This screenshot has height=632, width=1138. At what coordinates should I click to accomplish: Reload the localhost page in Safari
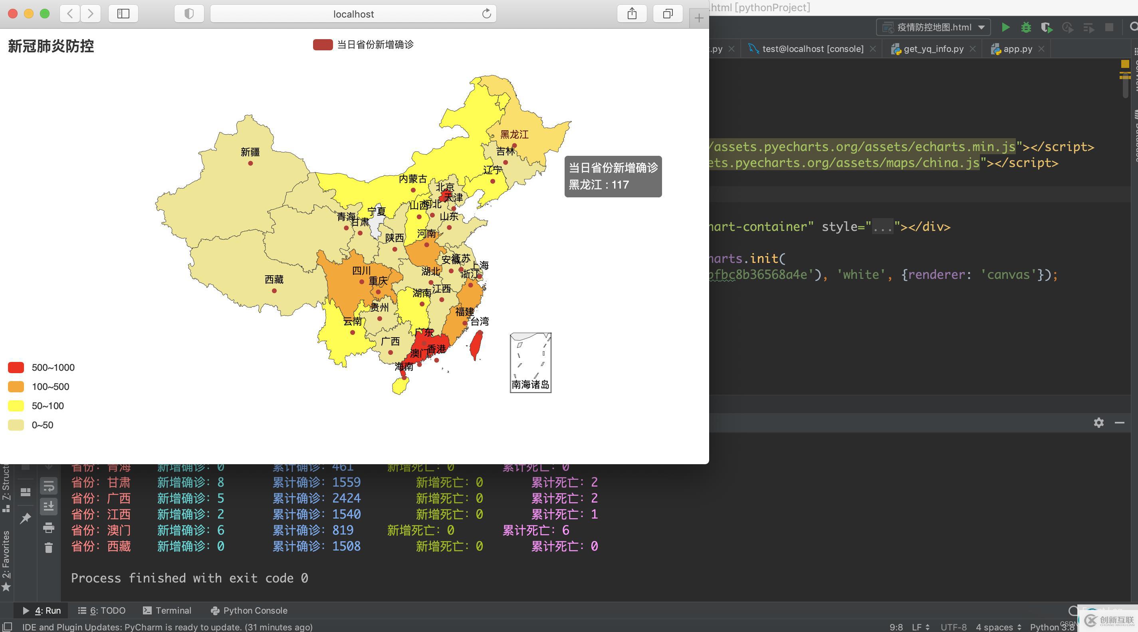[x=486, y=14]
